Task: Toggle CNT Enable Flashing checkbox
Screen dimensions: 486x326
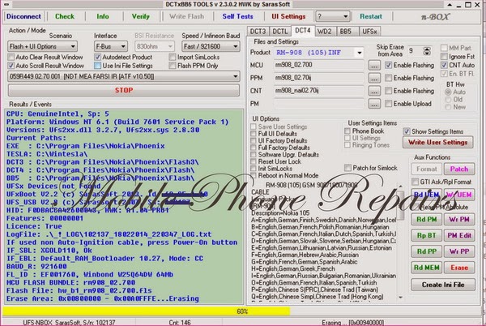Action: [x=388, y=91]
